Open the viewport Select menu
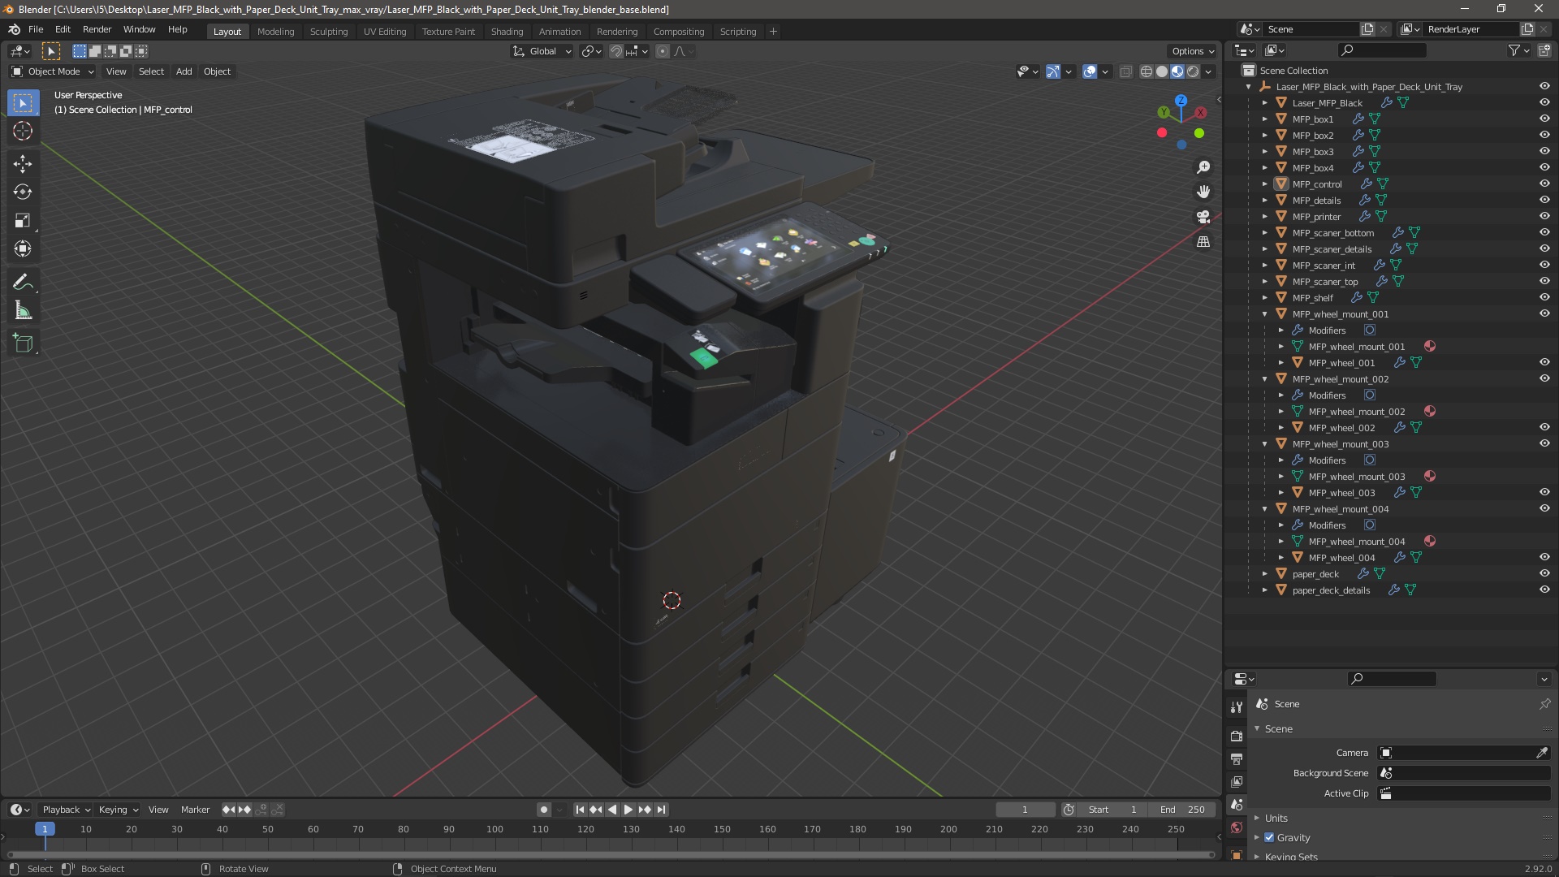The width and height of the screenshot is (1559, 877). click(151, 71)
